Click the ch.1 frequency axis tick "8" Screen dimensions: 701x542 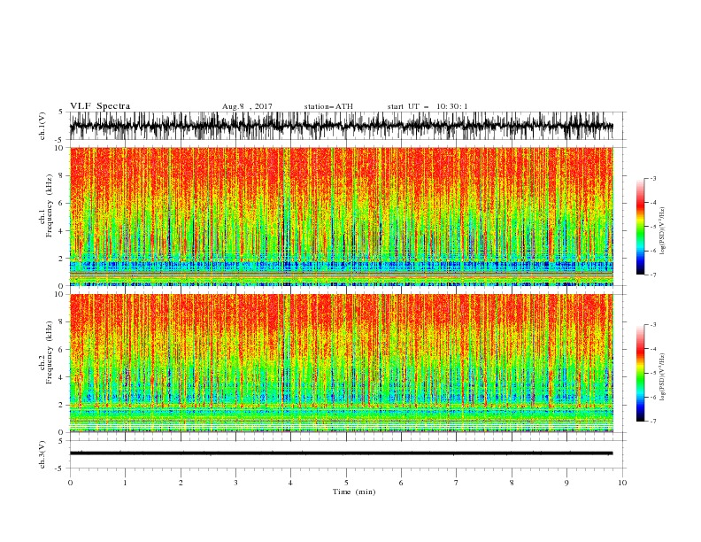(62, 175)
